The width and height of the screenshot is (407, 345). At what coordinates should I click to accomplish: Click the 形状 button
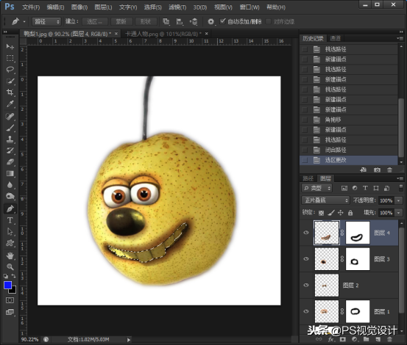(x=146, y=21)
